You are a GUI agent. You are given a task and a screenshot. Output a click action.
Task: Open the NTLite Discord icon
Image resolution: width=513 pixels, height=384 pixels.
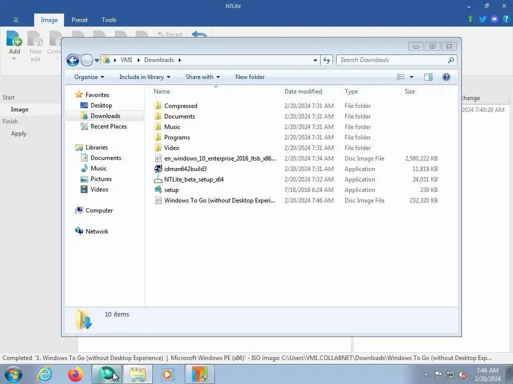tap(494, 19)
